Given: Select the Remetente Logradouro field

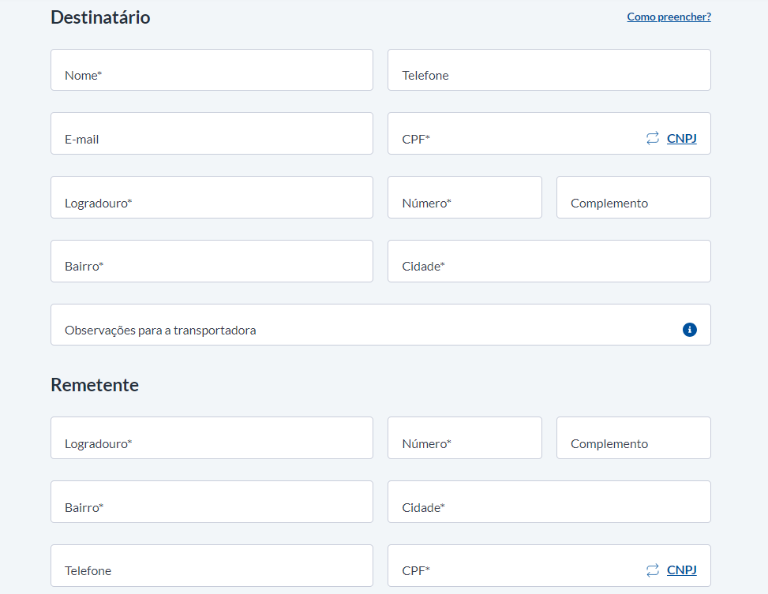Looking at the screenshot, I should 212,438.
